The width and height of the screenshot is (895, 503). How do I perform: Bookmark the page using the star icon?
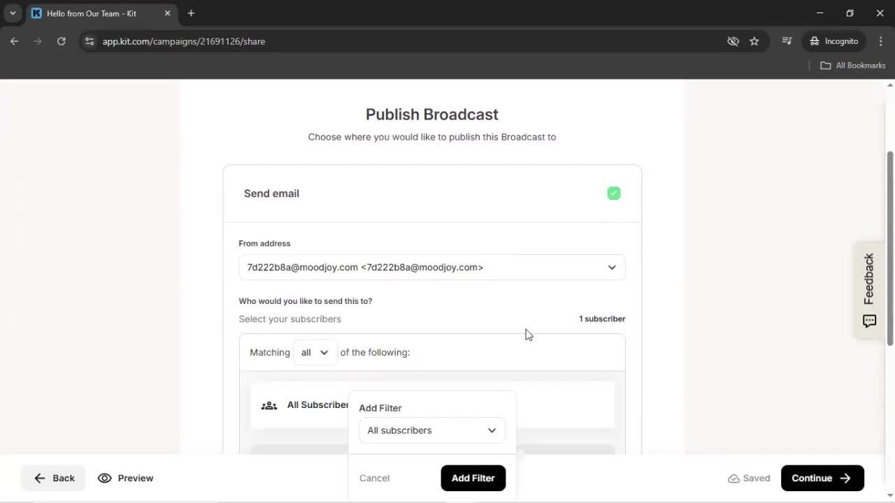754,41
